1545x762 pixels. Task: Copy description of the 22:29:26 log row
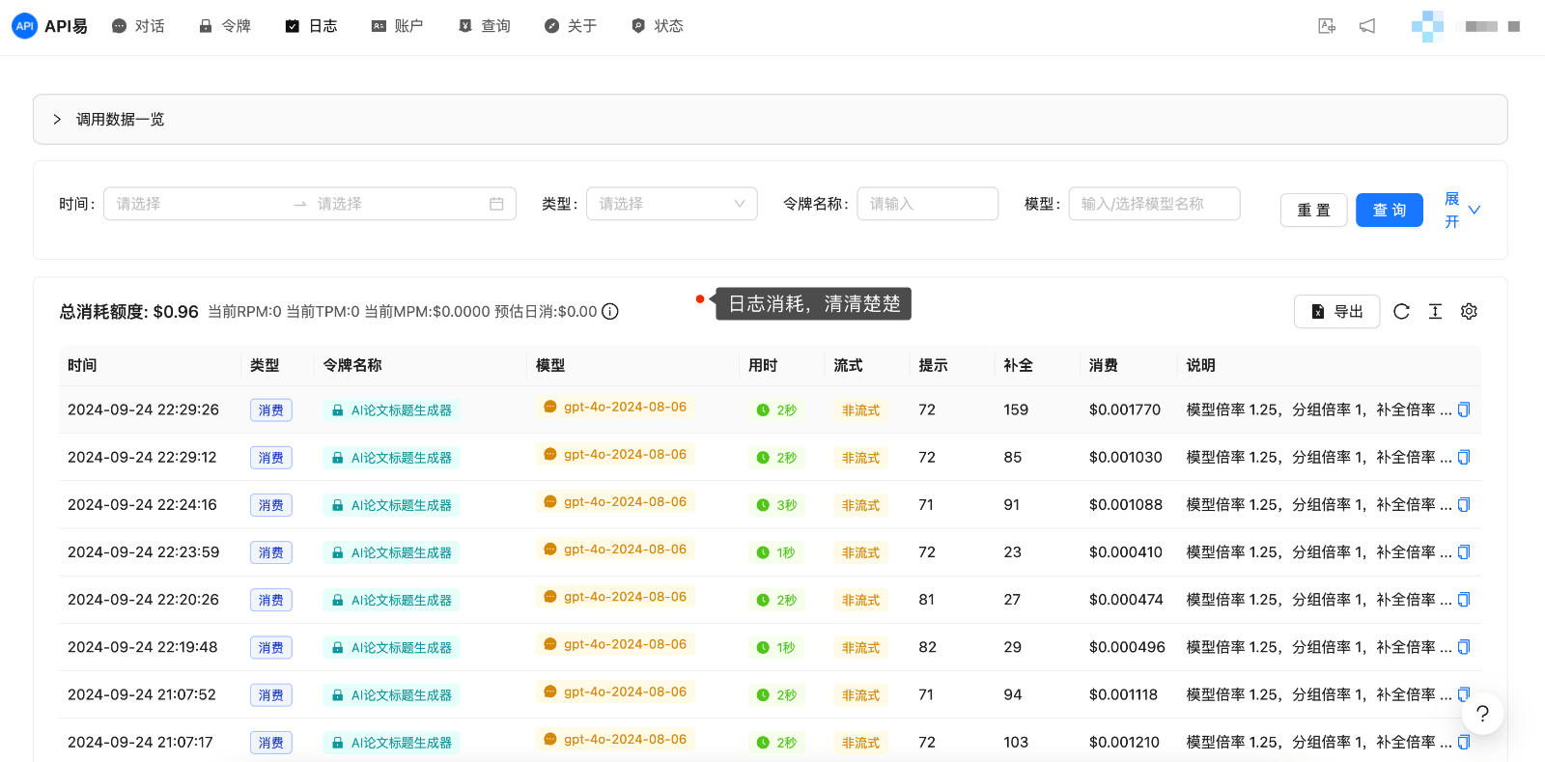[x=1464, y=409]
